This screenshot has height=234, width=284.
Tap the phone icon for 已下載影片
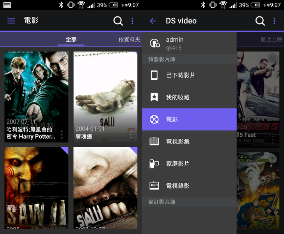pos(154,75)
